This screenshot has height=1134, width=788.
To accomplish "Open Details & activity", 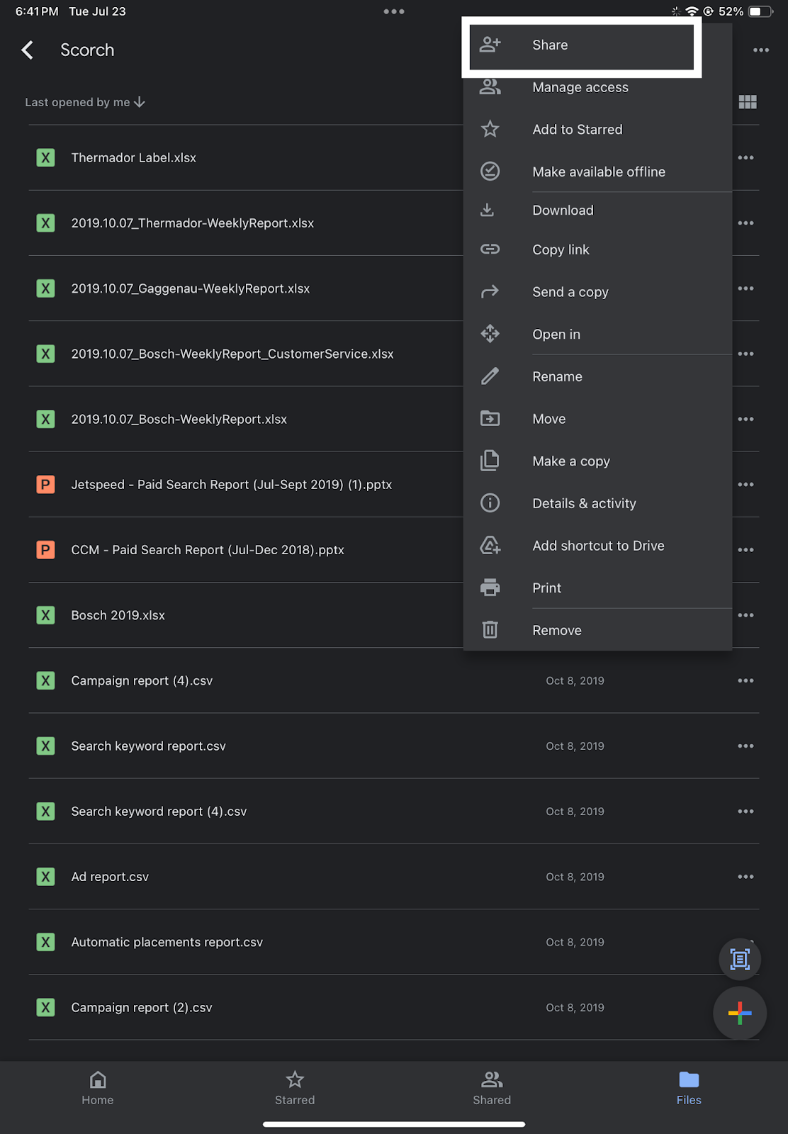I will tap(597, 503).
